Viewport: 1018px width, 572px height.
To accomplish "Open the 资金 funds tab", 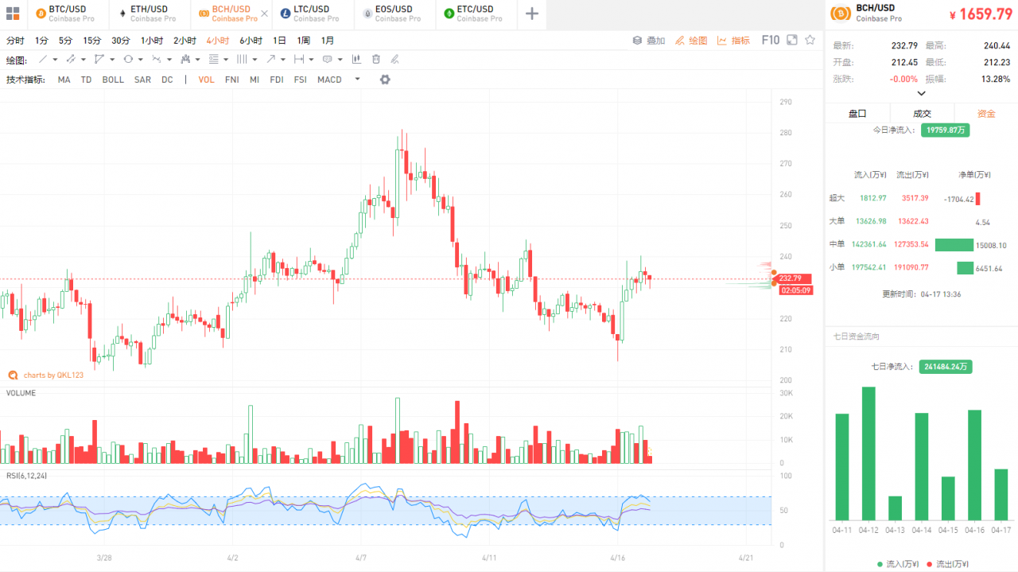I will [986, 114].
